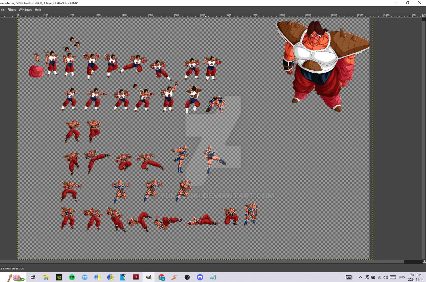The height and width of the screenshot is (282, 426).
Task: Click the horizontal scrollbar below the canvas
Action: pos(202,262)
